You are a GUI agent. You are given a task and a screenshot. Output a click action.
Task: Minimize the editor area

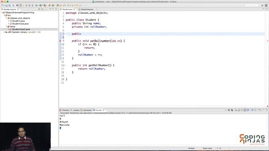click(x=264, y=9)
